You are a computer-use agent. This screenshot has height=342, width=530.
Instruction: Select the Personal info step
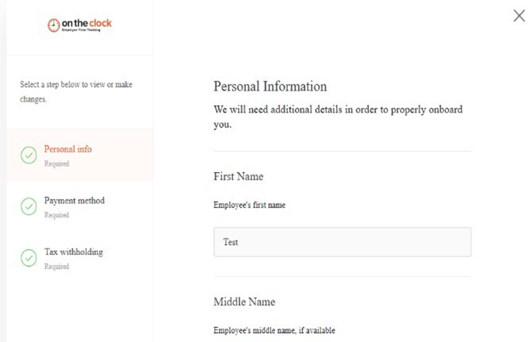click(67, 150)
